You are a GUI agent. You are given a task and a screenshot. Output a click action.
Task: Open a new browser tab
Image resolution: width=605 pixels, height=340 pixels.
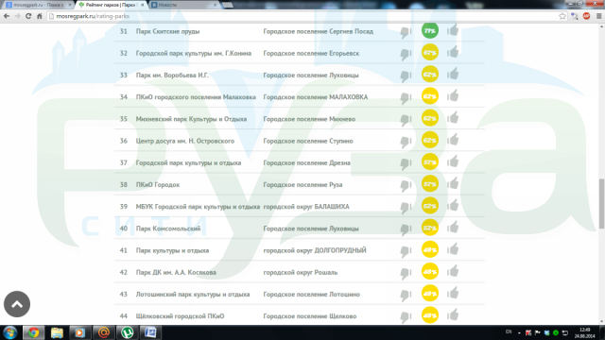[x=228, y=5]
